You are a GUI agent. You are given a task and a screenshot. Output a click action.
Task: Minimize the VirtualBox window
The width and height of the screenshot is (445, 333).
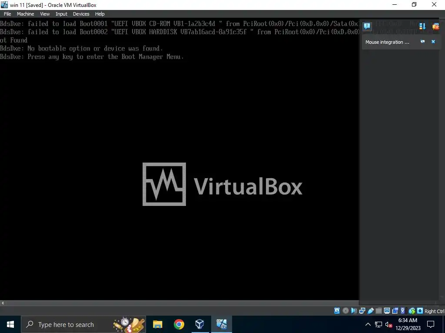(x=395, y=4)
